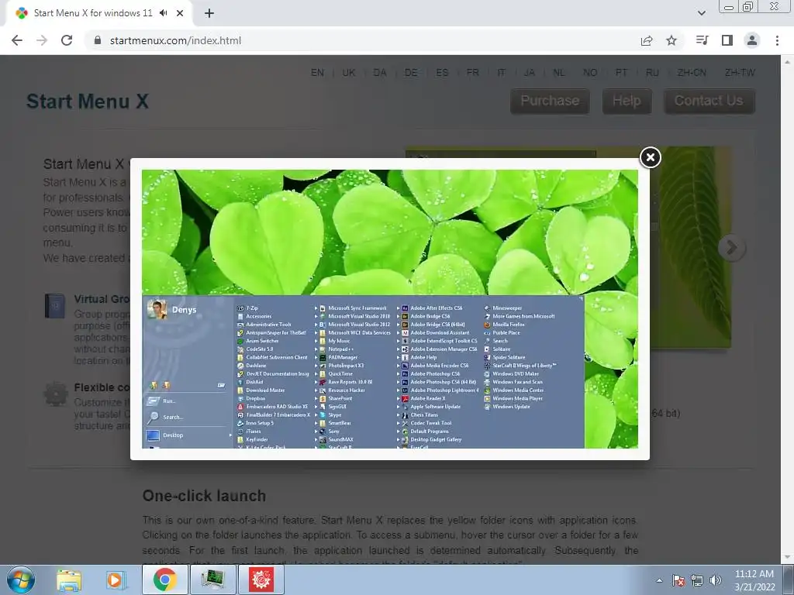Open the volume tray icon

[x=716, y=580]
